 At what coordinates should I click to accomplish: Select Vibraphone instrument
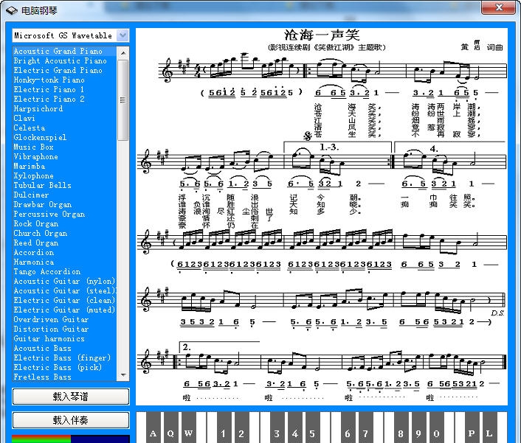[x=35, y=157]
